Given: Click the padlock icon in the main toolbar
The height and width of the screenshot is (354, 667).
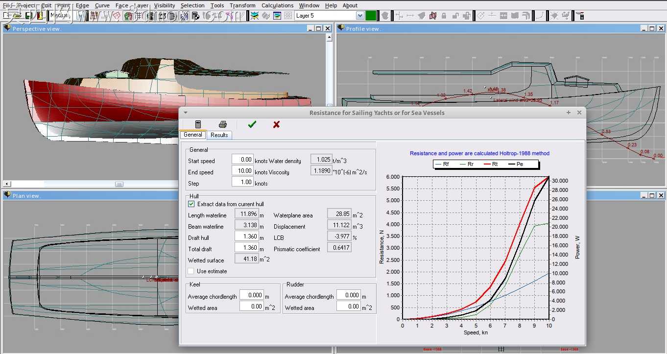Looking at the screenshot, I should 444,16.
